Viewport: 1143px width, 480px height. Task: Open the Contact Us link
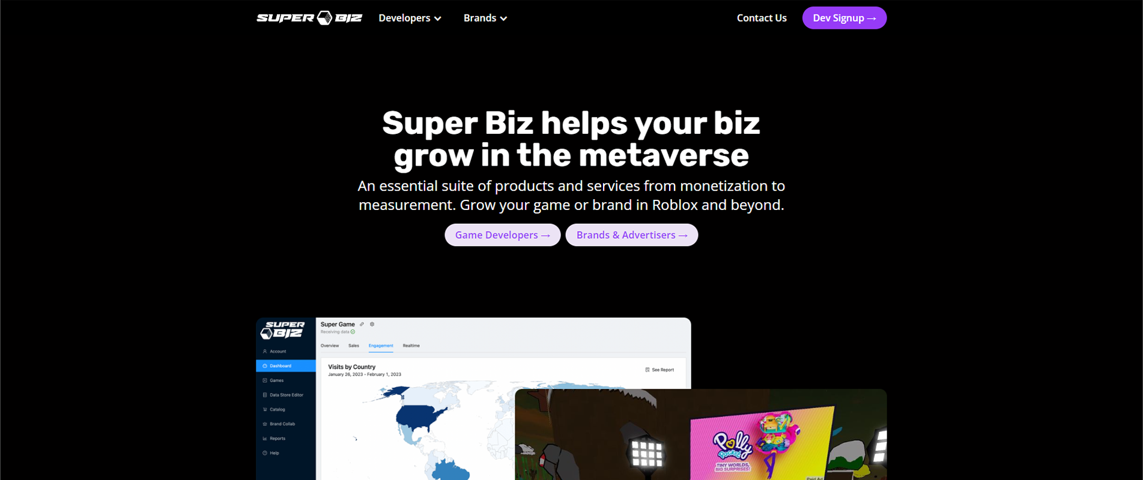(762, 18)
